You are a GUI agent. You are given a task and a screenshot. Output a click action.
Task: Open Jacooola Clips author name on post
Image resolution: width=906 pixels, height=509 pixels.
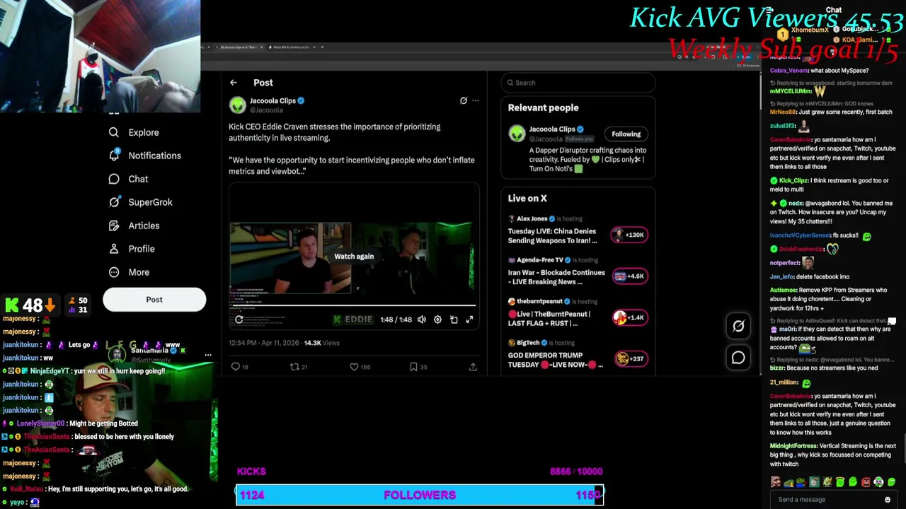point(273,101)
